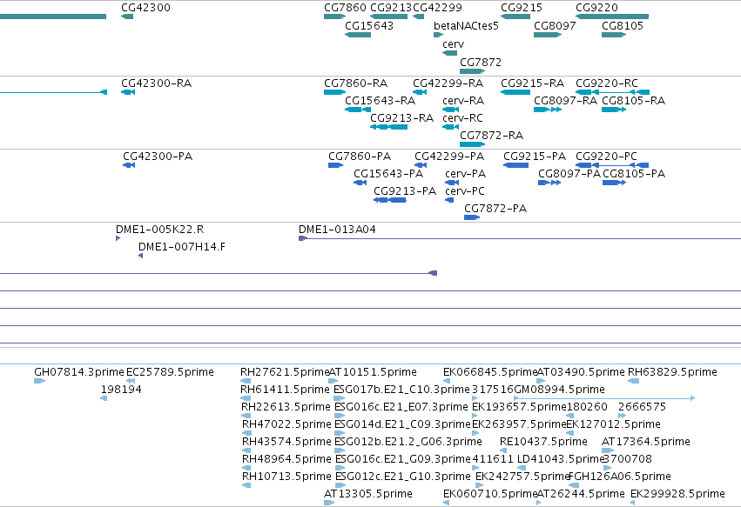Click the CG8097-PA protein glyph

[x=549, y=183]
